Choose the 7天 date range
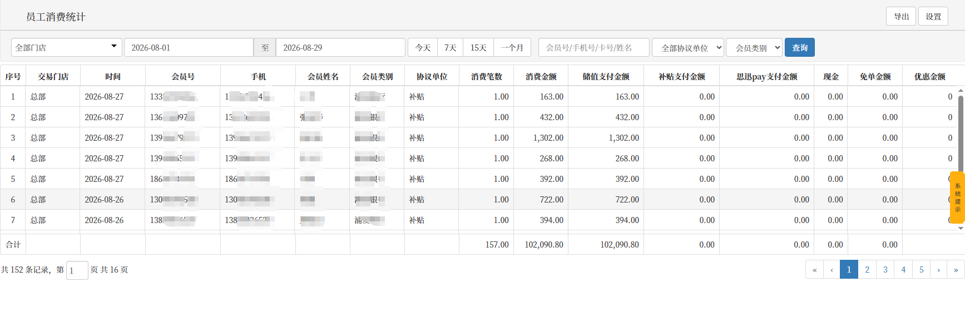 pos(450,48)
